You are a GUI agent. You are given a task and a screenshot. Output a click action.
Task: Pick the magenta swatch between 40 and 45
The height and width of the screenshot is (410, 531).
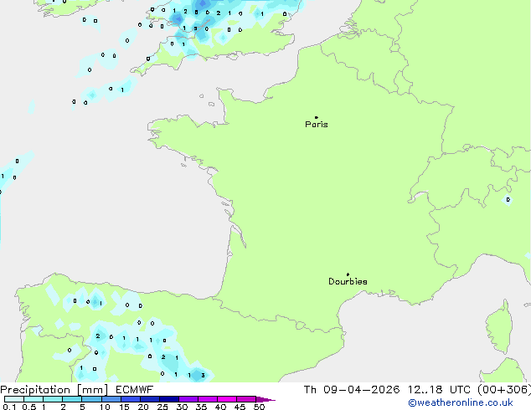pyautogui.click(x=227, y=399)
